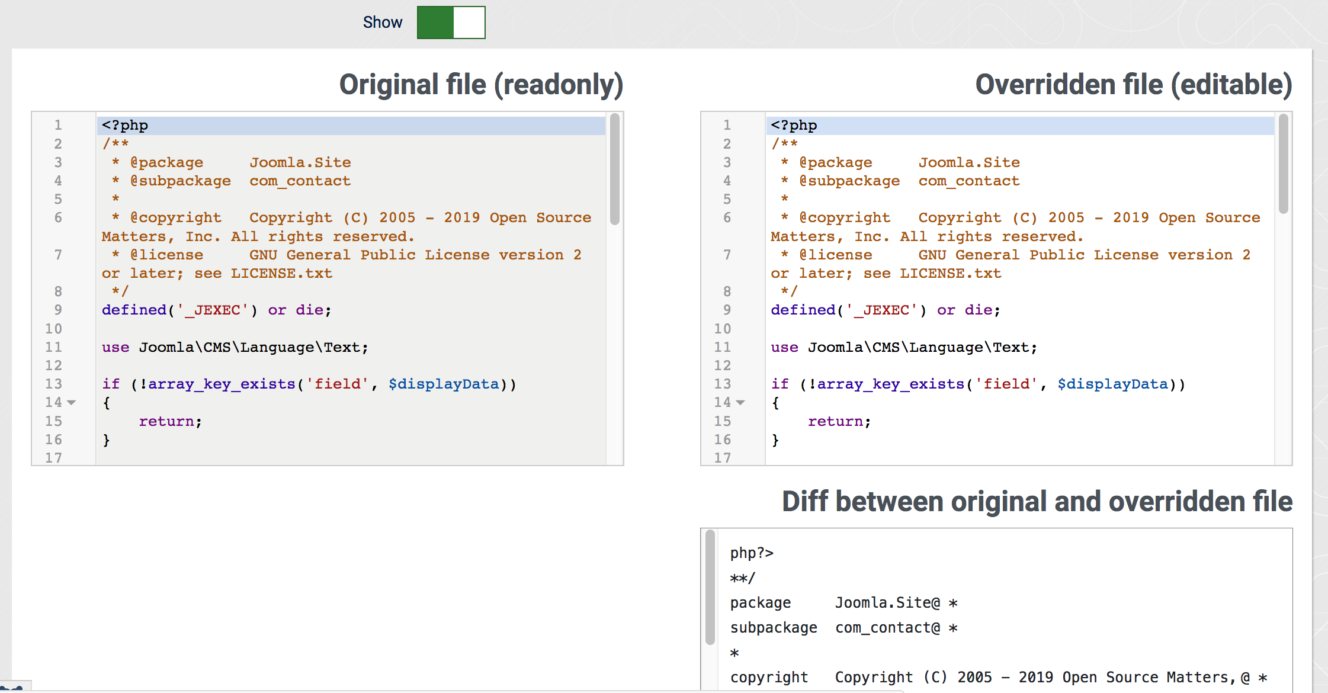Click overridden file editor vertical scrollbar
Screen dimensions: 1328x693
click(1284, 163)
